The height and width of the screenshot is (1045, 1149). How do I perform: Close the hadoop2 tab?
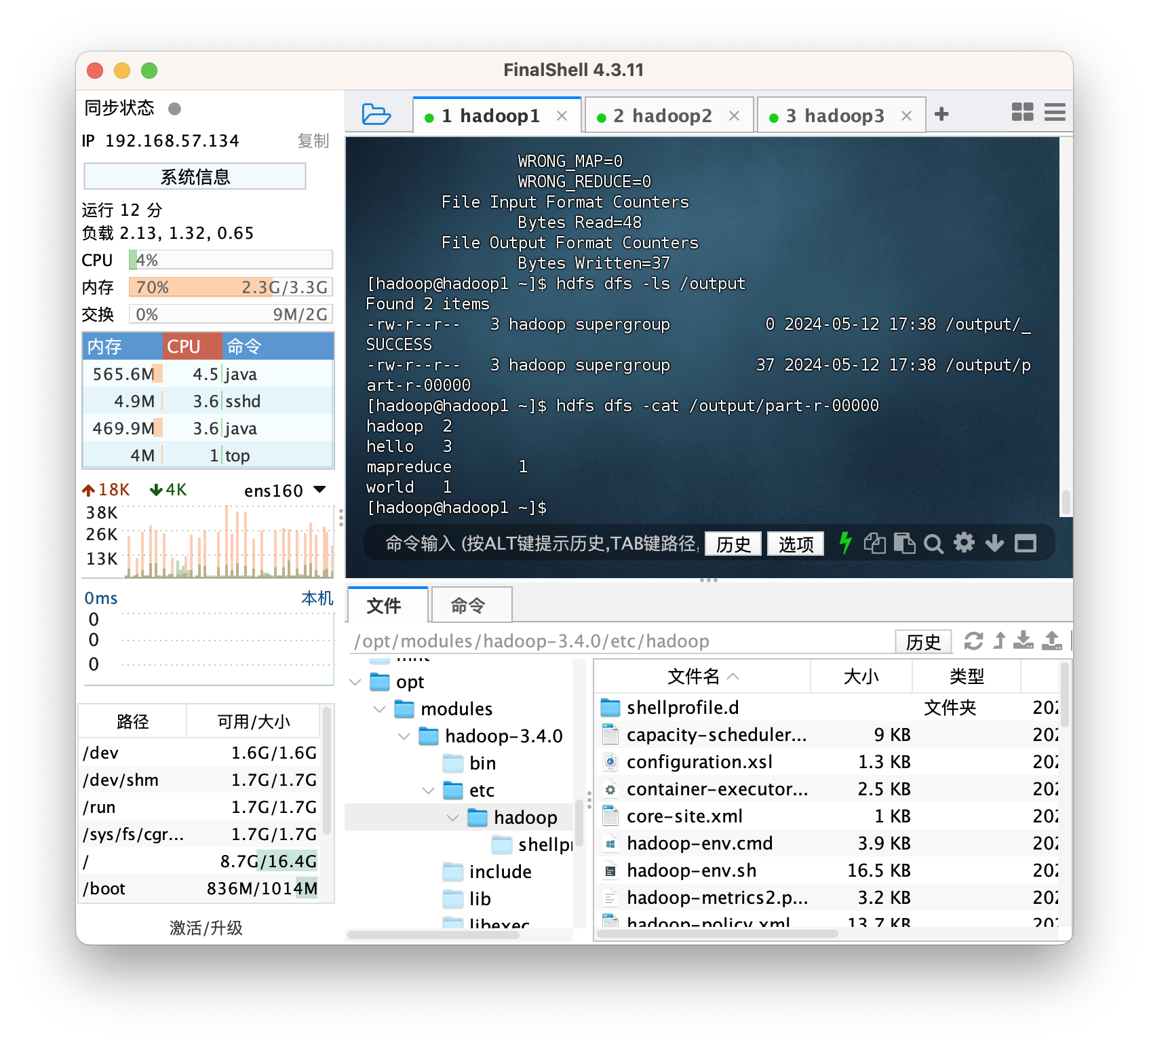[x=734, y=116]
